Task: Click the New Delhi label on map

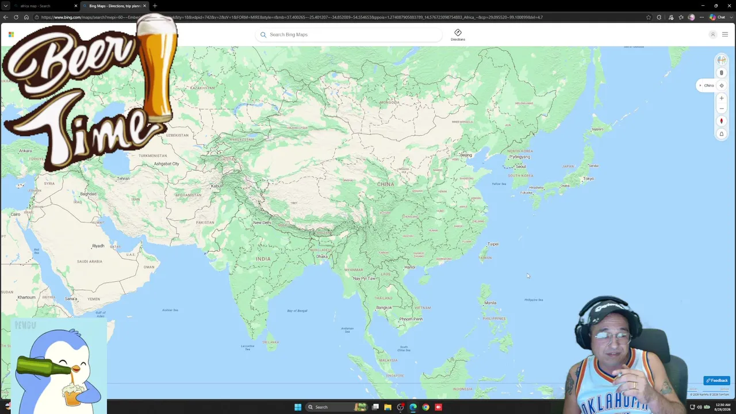Action: tap(262, 223)
